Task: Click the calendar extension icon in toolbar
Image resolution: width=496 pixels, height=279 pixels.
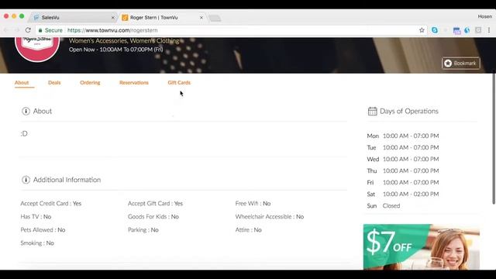Action: point(456,31)
